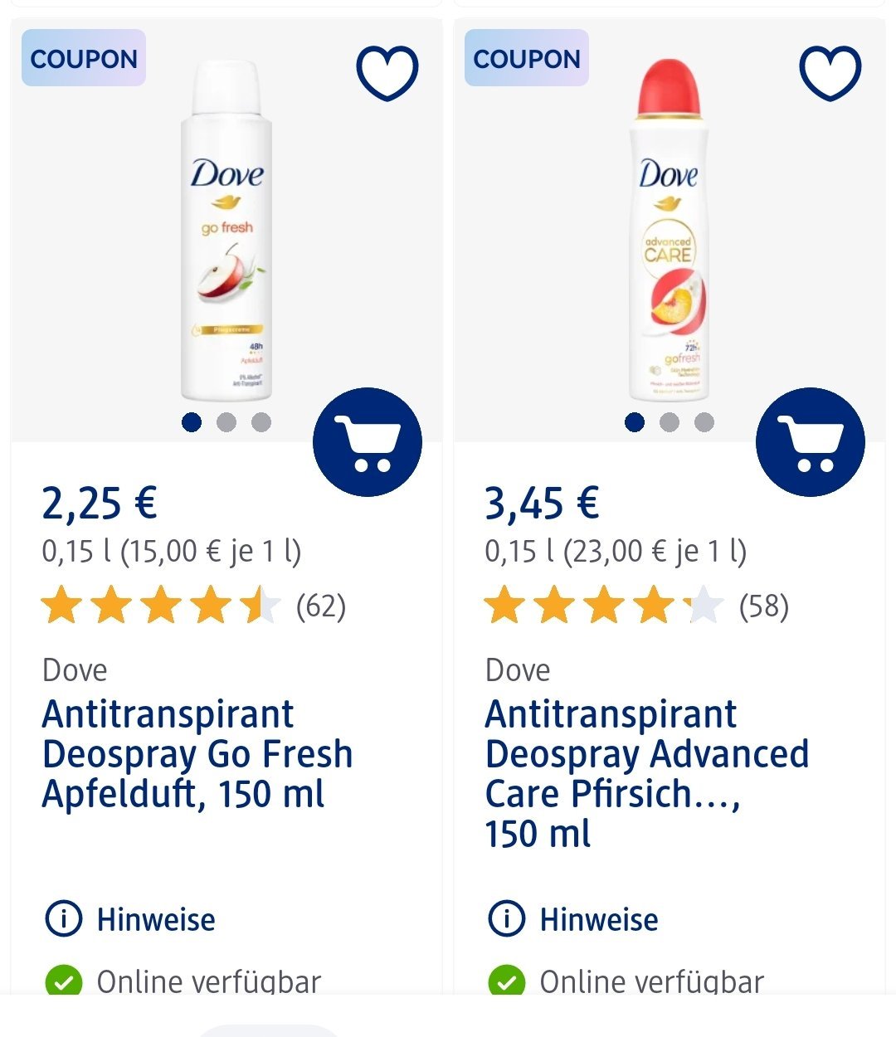Add Dove Advanced Care Pfirsich to cart

pos(810,442)
